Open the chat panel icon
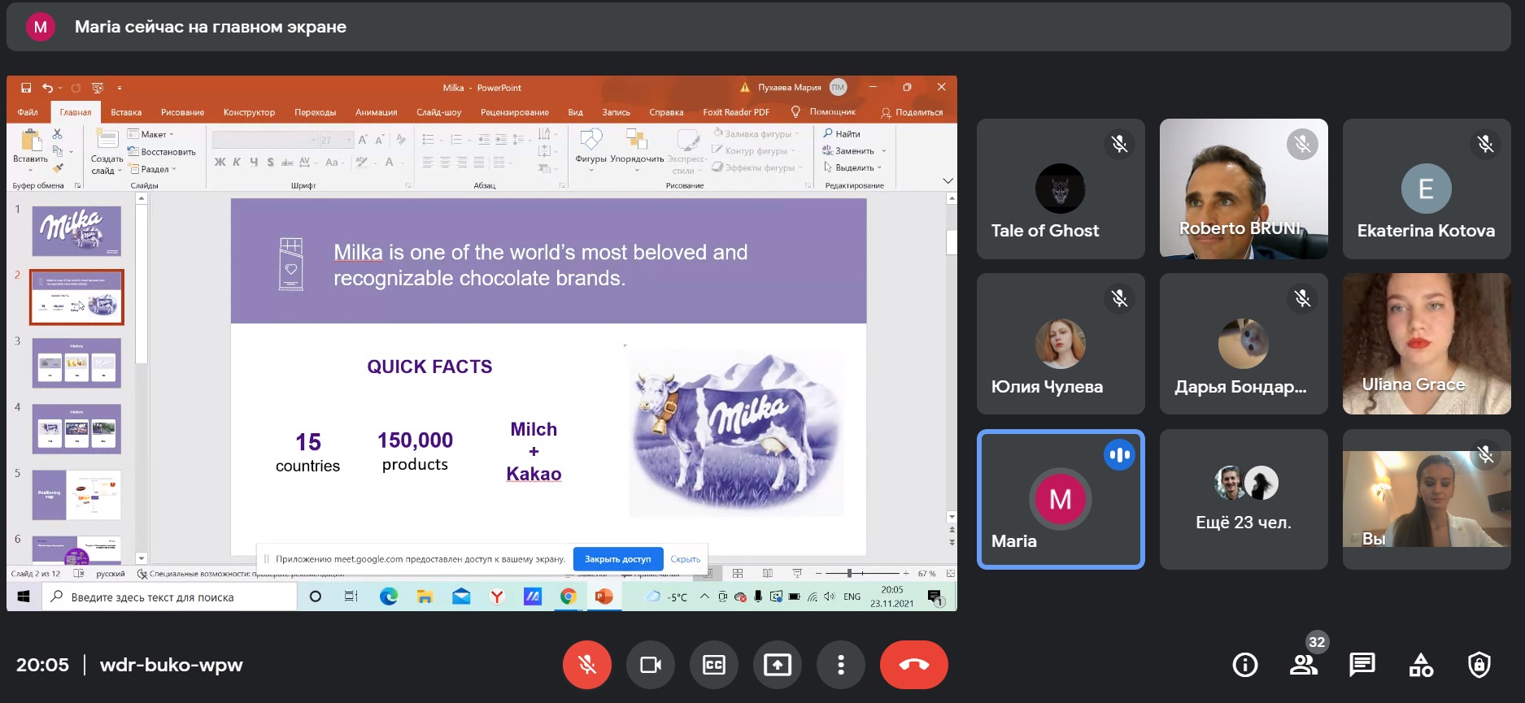Viewport: 1525px width, 703px height. click(x=1362, y=665)
